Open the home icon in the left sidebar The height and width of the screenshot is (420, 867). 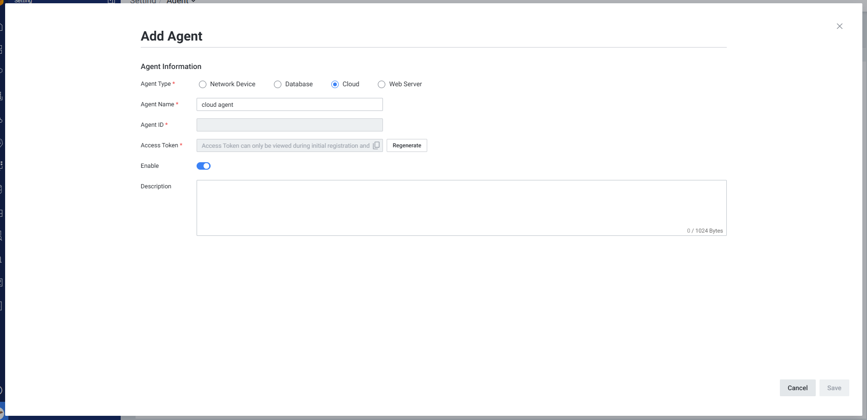pyautogui.click(x=1, y=27)
